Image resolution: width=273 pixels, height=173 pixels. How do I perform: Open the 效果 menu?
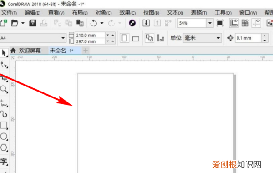pyautogui.click(x=127, y=13)
